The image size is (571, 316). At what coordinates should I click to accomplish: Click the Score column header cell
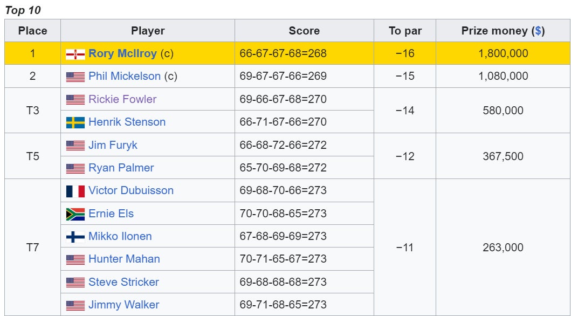tap(304, 31)
